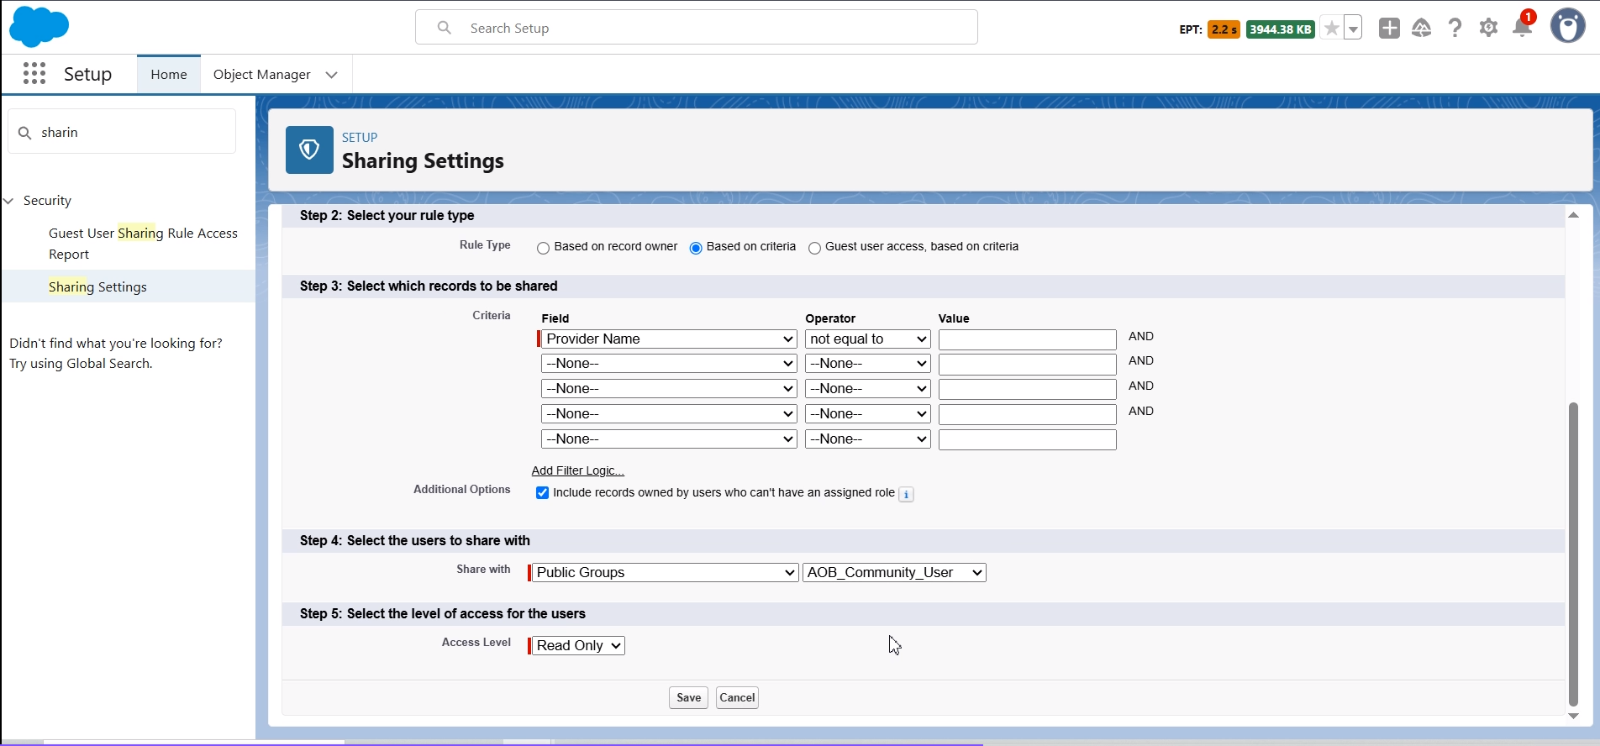Open the AOB_Community_User group dropdown
Viewport: 1600px width, 746px height.
(x=894, y=572)
